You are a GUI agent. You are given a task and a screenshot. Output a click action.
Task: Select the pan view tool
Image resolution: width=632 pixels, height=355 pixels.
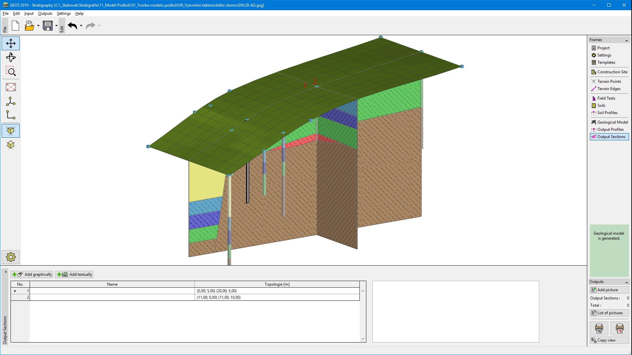click(11, 43)
